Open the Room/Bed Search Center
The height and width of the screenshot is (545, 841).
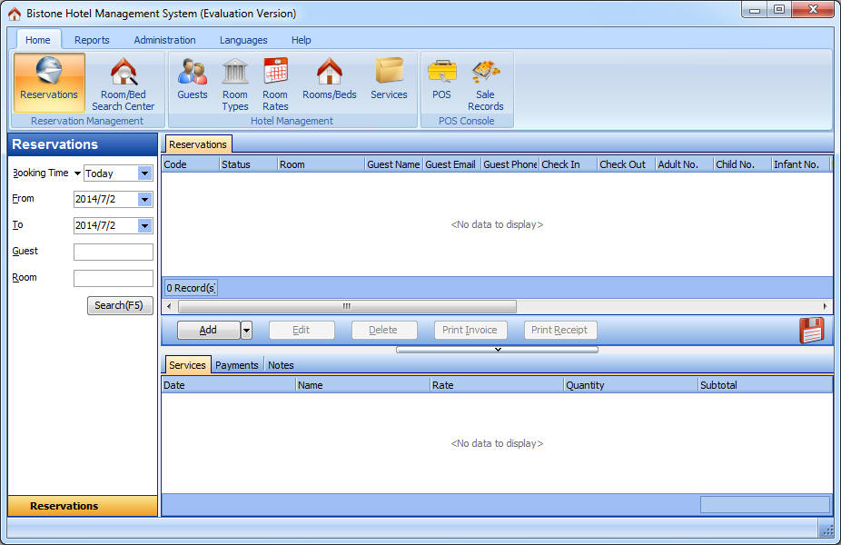coord(123,82)
